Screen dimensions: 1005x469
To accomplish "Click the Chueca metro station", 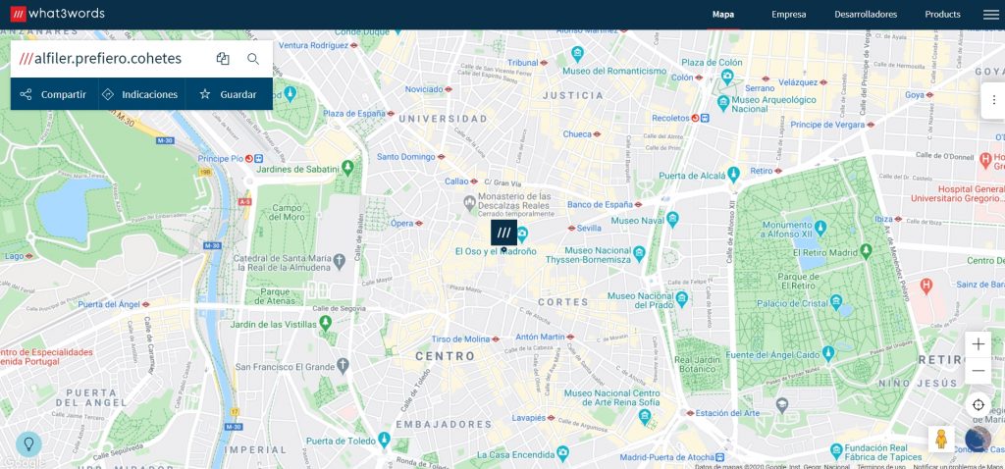I will coord(581,133).
